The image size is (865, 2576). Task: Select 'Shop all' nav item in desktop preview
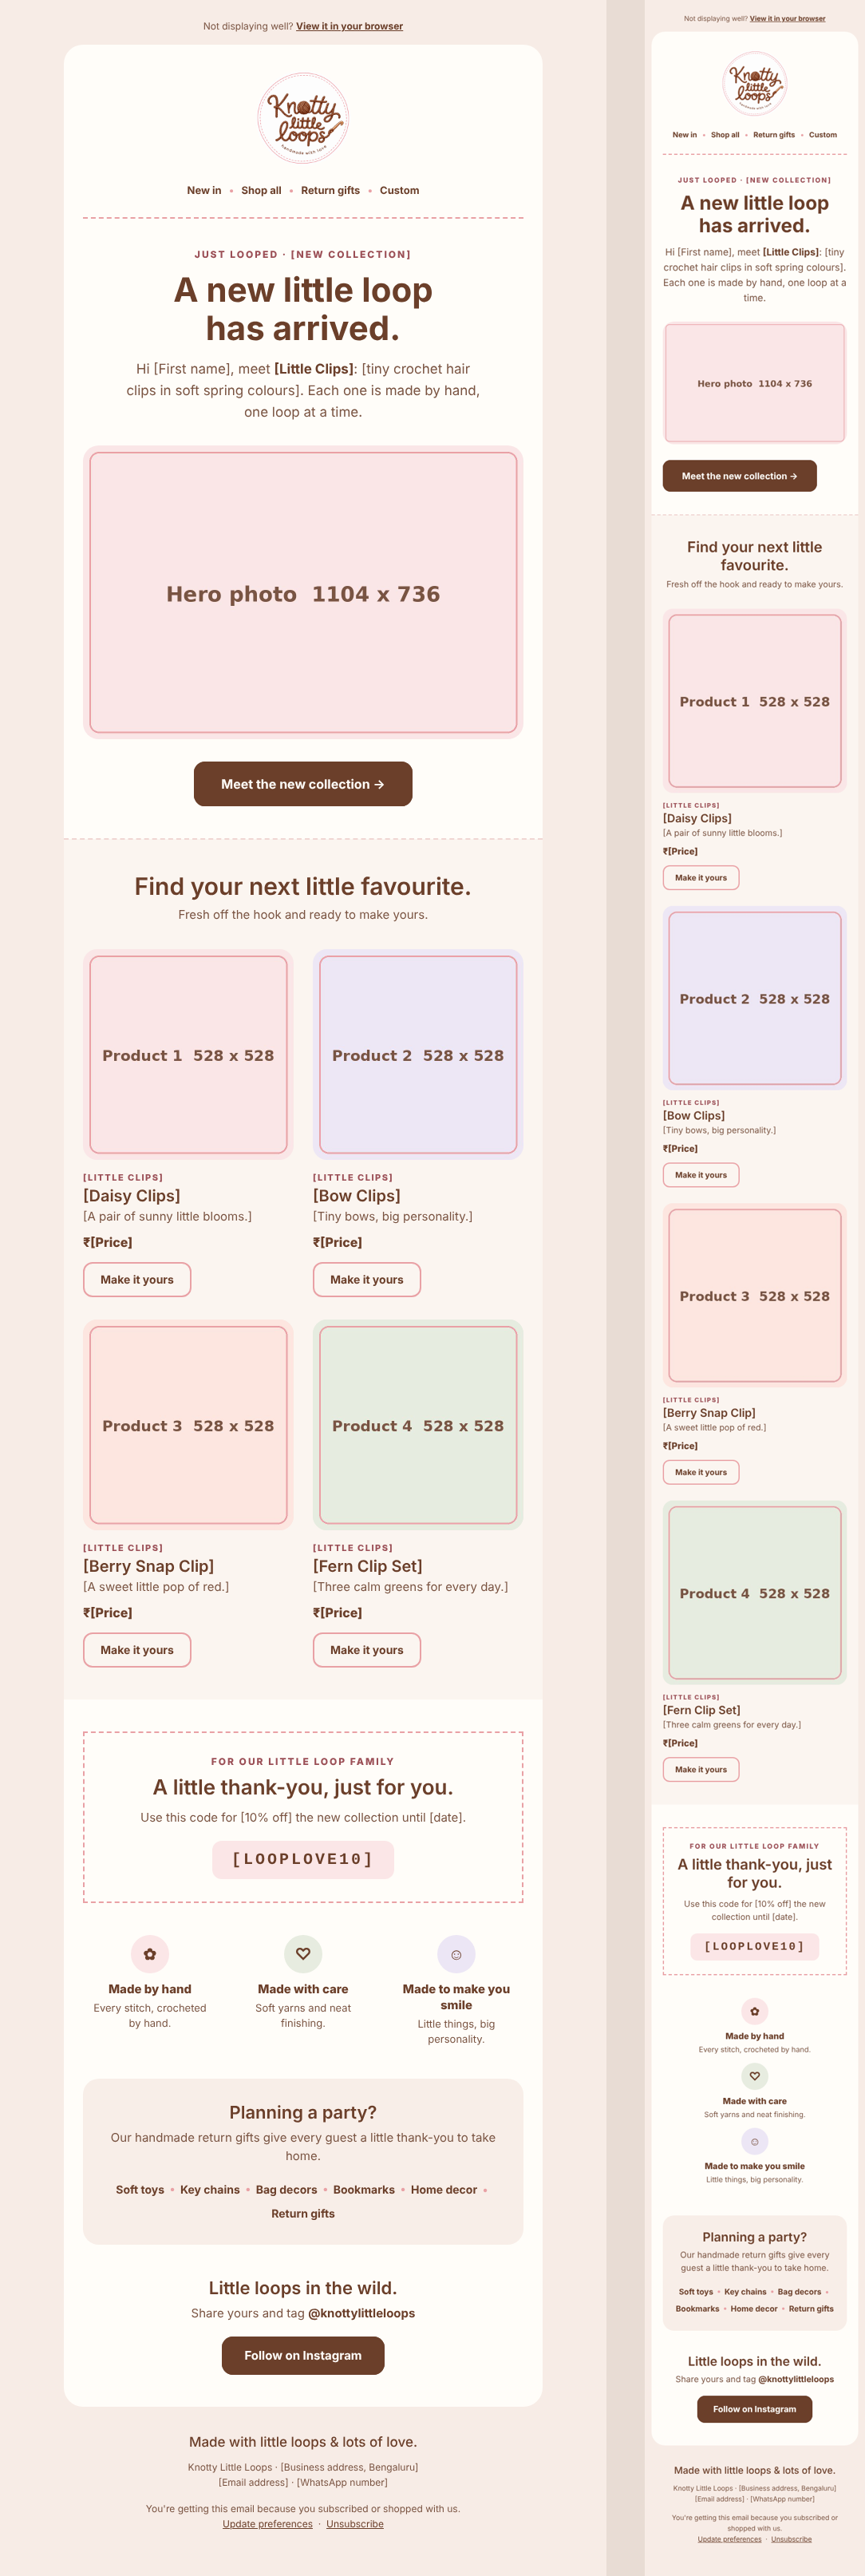pyautogui.click(x=261, y=190)
